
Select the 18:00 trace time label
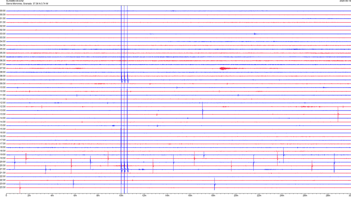point(3,147)
